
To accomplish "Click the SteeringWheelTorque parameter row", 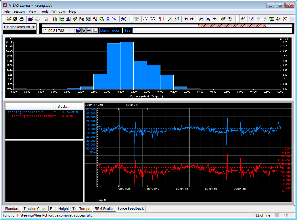I will tap(42, 112).
